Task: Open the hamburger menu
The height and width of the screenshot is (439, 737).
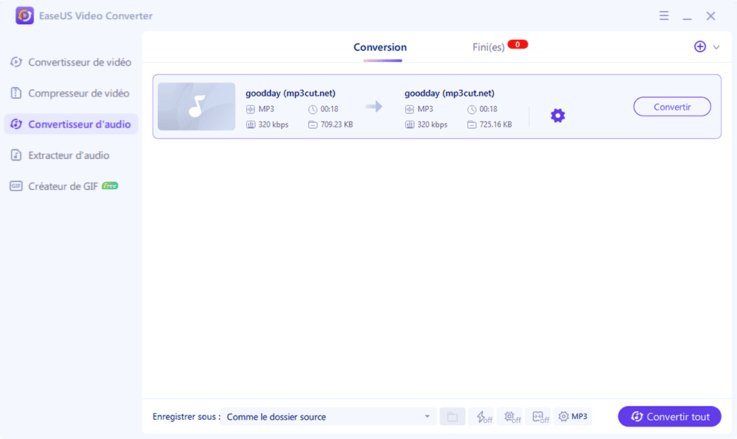Action: tap(664, 15)
